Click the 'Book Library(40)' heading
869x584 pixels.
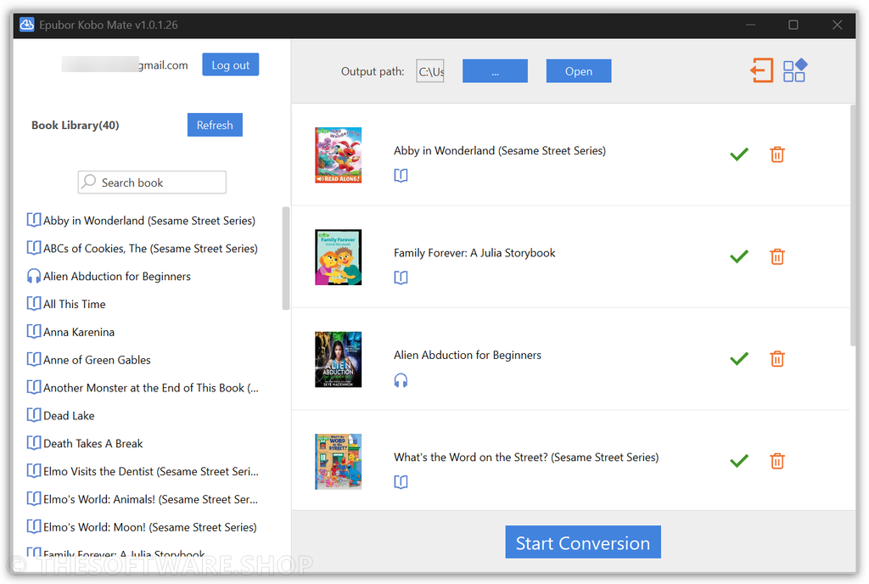75,126
